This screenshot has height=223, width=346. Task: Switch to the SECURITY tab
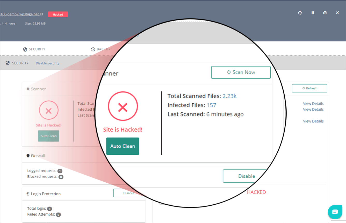[34, 49]
